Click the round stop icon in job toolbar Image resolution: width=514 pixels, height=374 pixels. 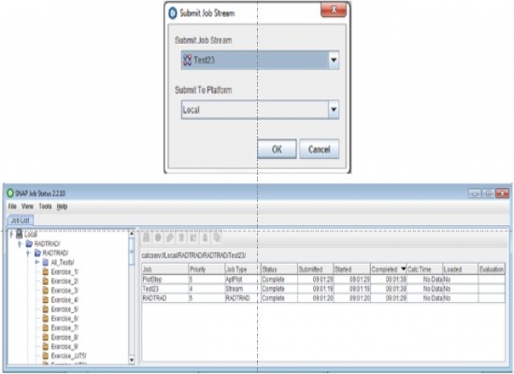click(x=158, y=237)
